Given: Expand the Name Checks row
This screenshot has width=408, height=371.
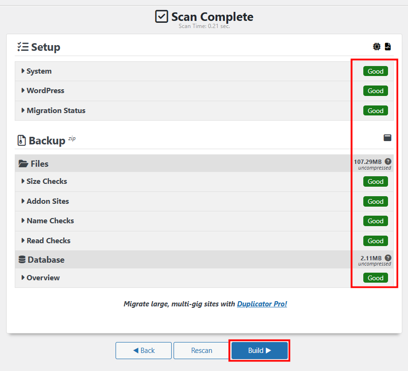Looking at the screenshot, I should [x=204, y=221].
